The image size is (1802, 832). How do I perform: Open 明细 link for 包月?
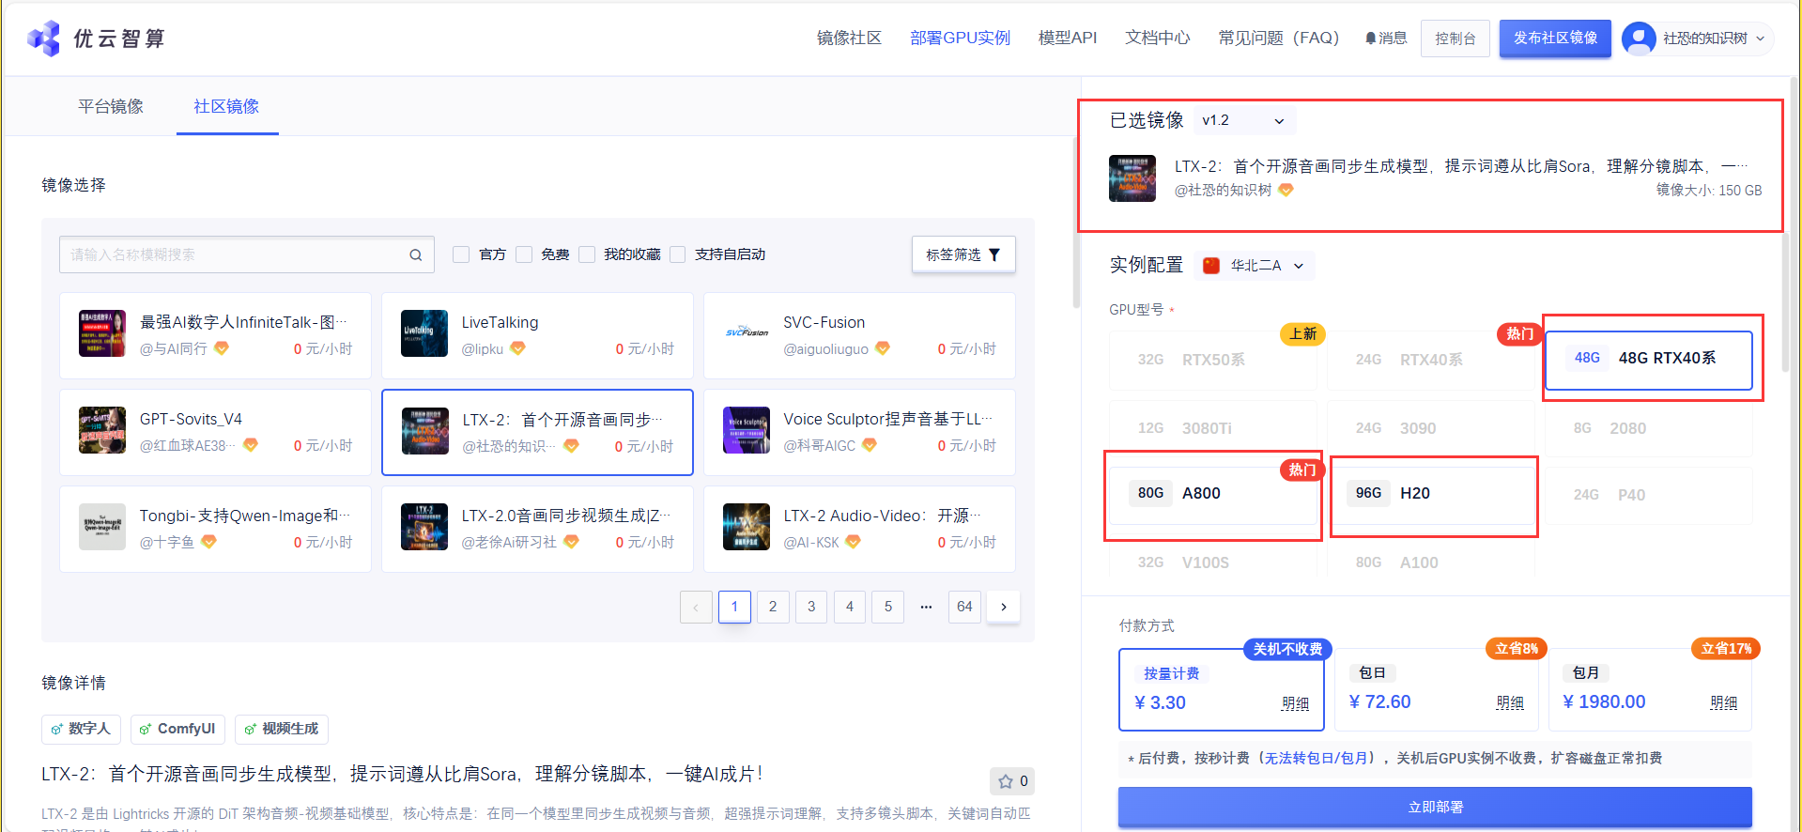(1724, 702)
